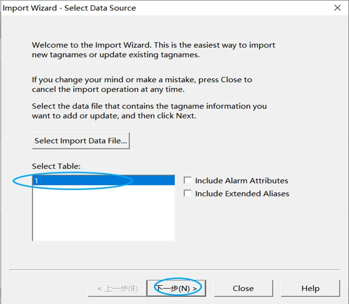Close the Import Wizard window with X
This screenshot has height=304, width=349.
338,7
